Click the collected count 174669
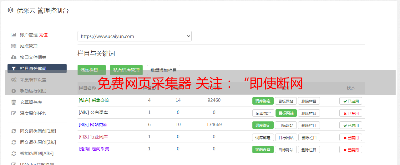 click(214, 125)
